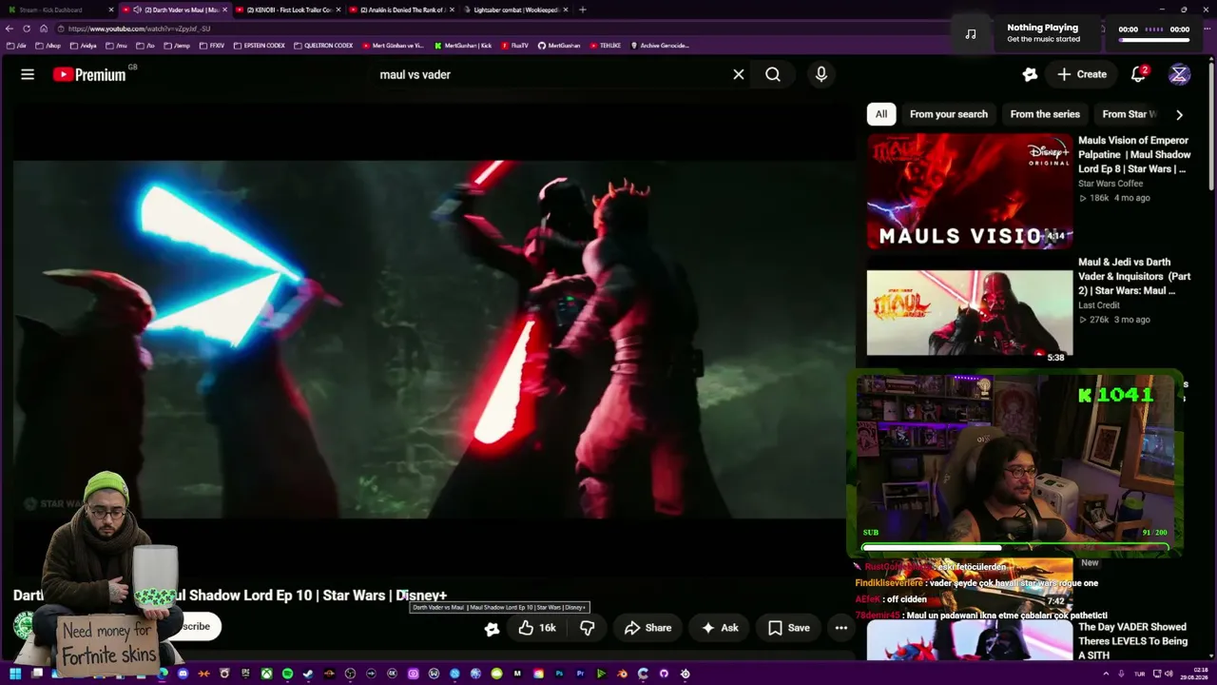Like the video with 16k likes
The width and height of the screenshot is (1217, 685).
coord(537,628)
